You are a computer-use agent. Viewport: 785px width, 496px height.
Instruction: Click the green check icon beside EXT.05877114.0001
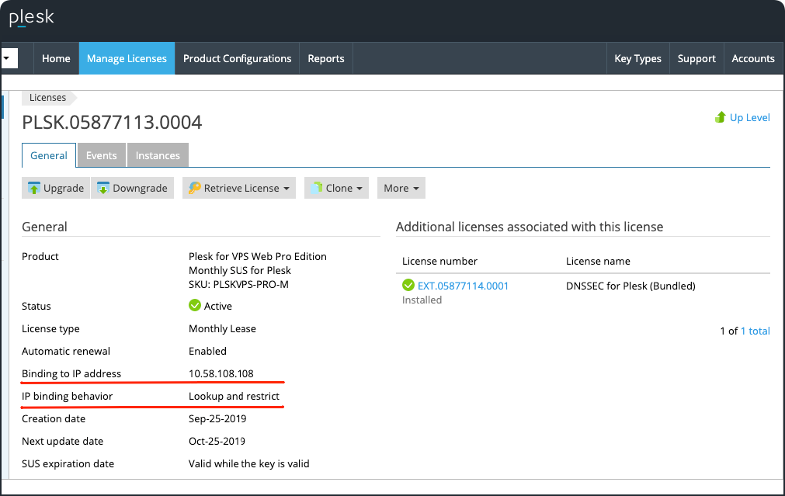(x=408, y=286)
